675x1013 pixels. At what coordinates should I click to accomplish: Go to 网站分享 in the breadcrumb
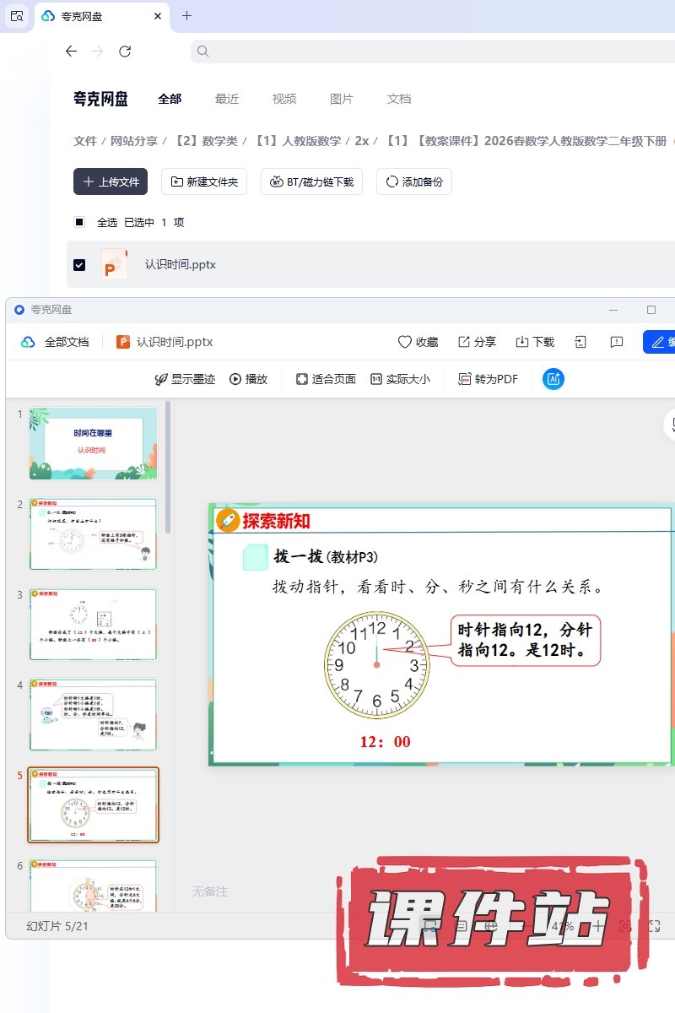(x=134, y=141)
